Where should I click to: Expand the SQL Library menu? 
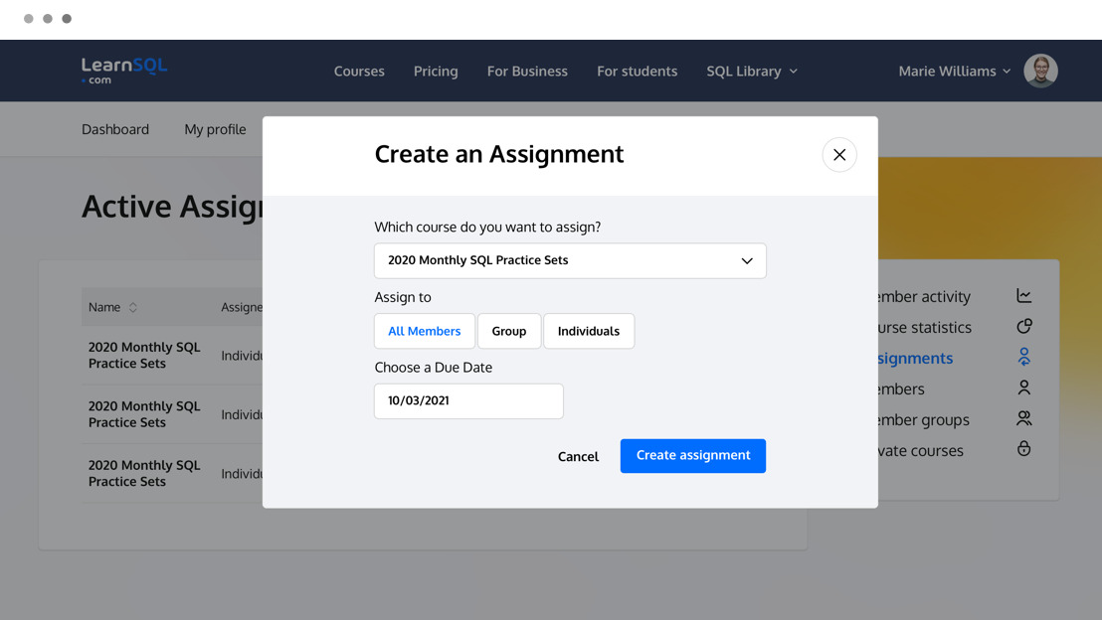pyautogui.click(x=751, y=71)
